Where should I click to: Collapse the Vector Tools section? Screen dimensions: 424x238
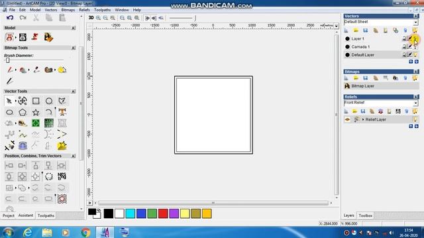(x=74, y=91)
